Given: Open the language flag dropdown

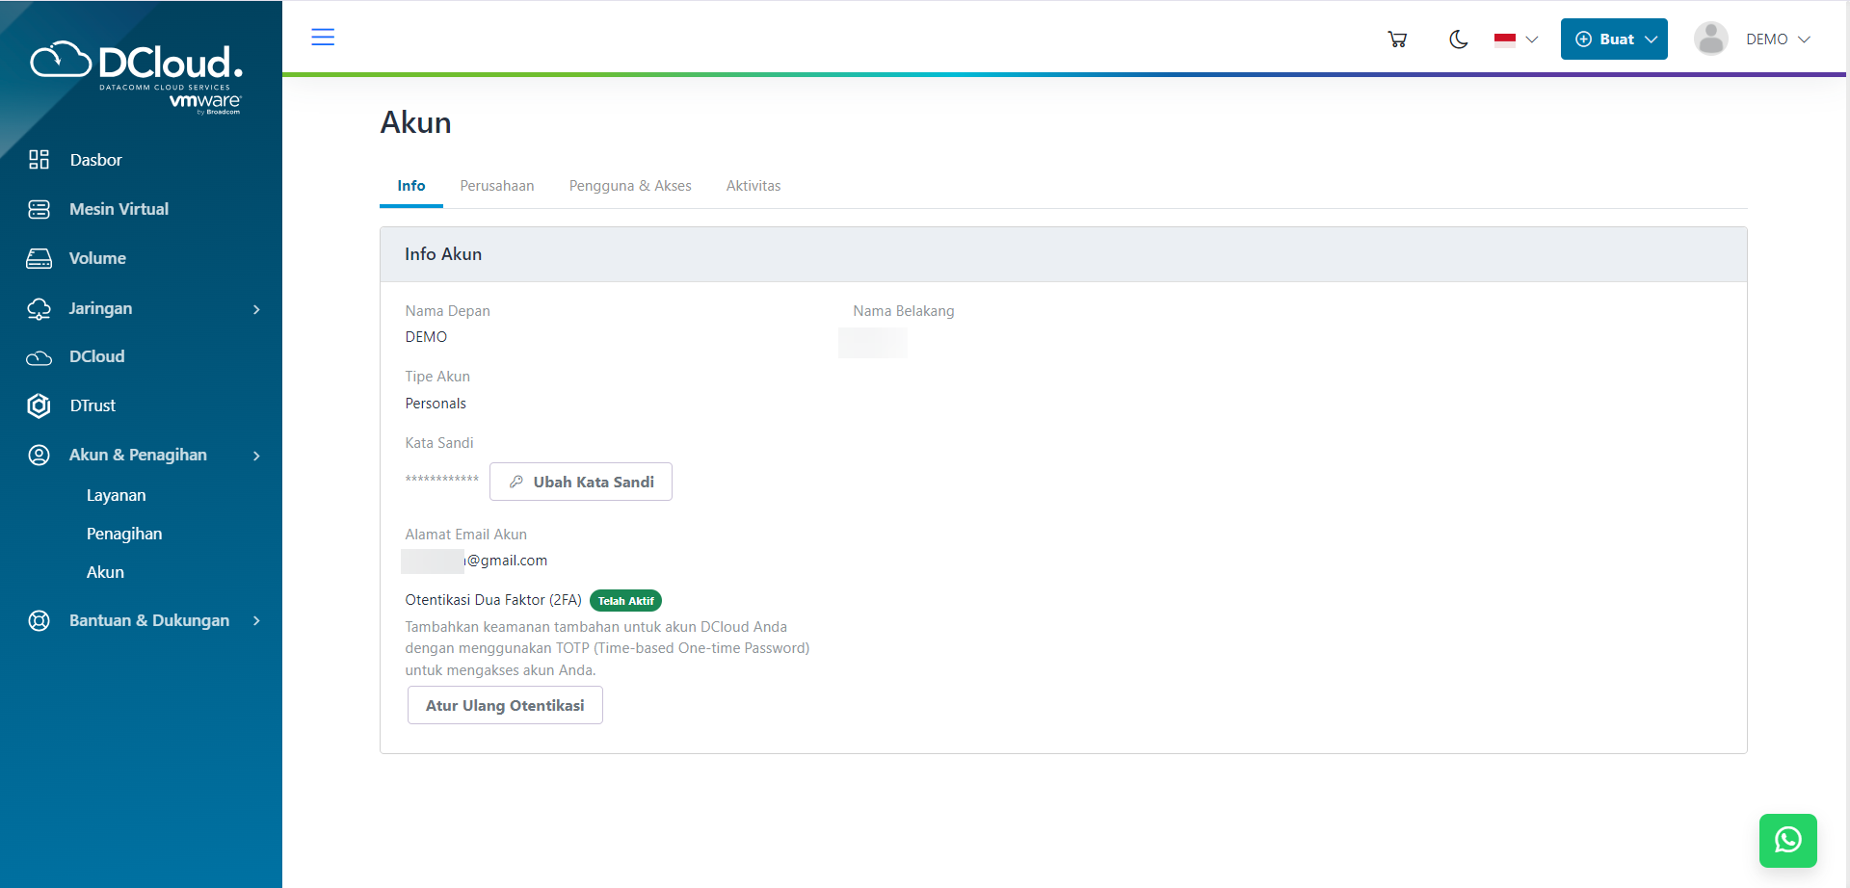Looking at the screenshot, I should tap(1516, 39).
